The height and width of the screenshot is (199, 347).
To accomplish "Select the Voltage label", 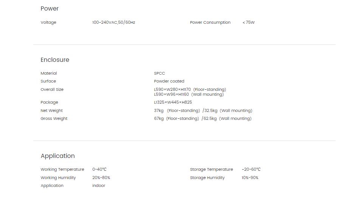I will (x=48, y=23).
